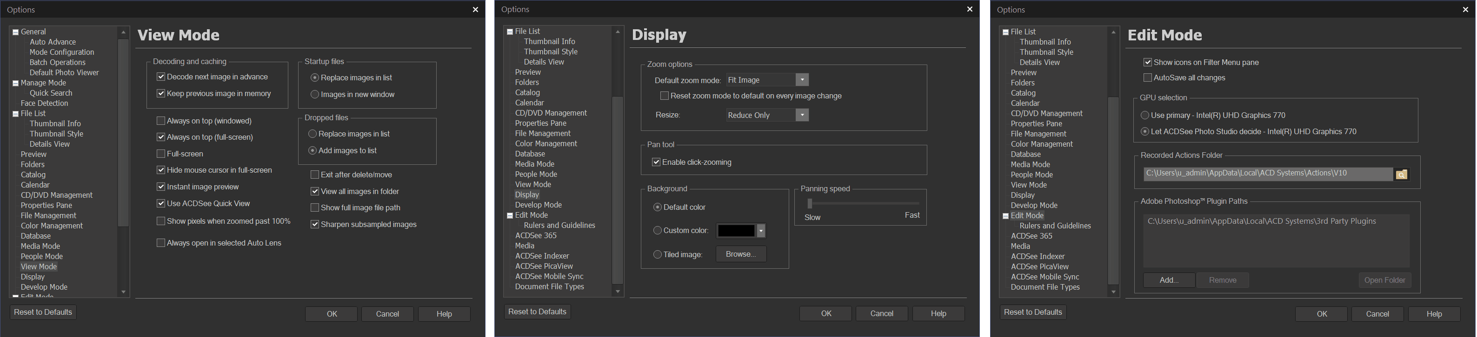Click the Panning speed slider handle
1477x337 pixels.
[x=810, y=204]
